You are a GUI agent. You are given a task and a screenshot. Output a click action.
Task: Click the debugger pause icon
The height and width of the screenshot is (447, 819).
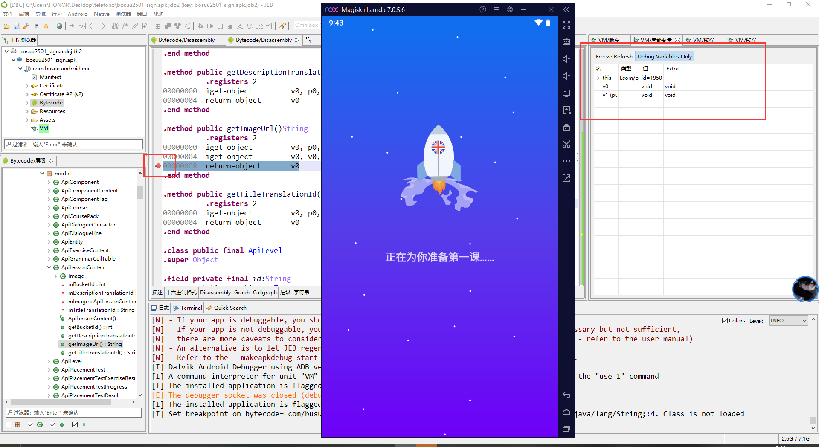(220, 26)
